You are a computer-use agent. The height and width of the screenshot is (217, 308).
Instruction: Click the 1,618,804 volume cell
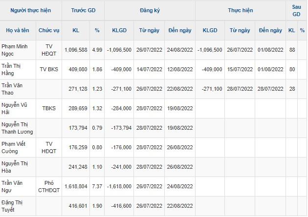[x=76, y=186]
